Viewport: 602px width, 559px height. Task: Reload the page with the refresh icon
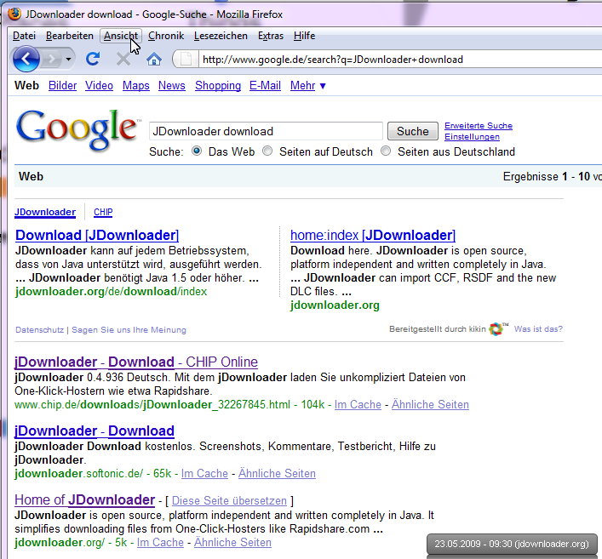pos(93,59)
